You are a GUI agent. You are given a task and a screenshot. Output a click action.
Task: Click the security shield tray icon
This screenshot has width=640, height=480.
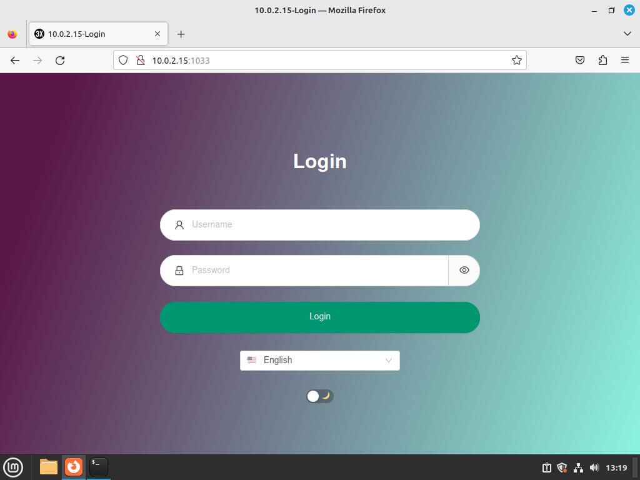pyautogui.click(x=562, y=467)
